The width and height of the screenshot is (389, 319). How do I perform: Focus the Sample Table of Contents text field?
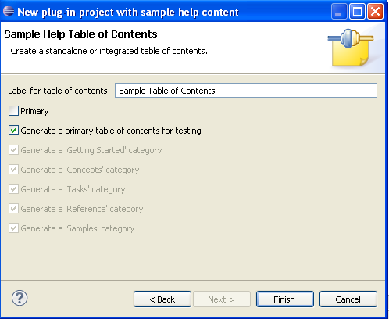click(x=246, y=91)
